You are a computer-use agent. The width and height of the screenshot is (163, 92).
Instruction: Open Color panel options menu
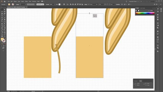[x=155, y=8]
